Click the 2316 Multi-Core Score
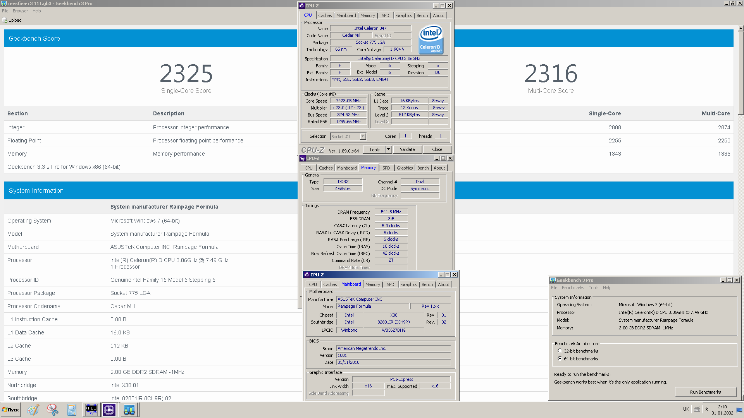The image size is (744, 418). pos(551,74)
